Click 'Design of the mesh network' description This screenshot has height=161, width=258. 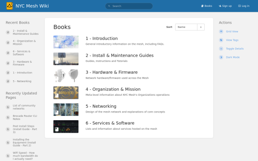coord(125,112)
